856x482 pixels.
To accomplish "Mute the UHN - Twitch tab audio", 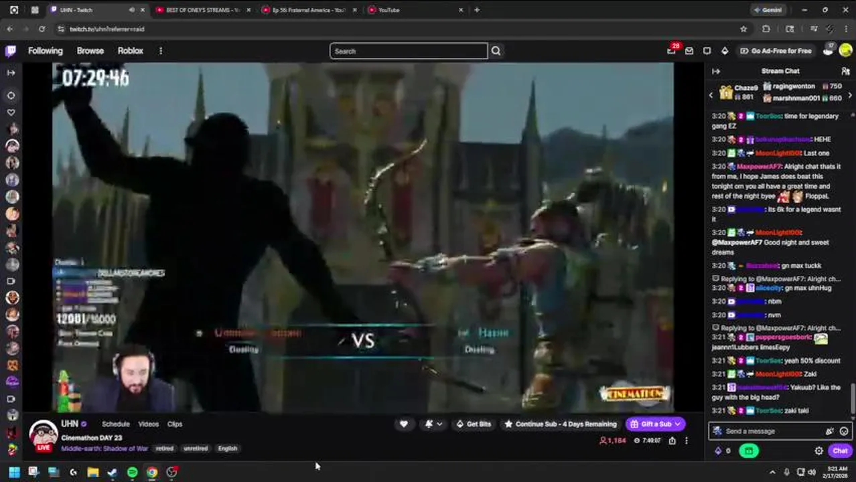I will click(x=131, y=10).
